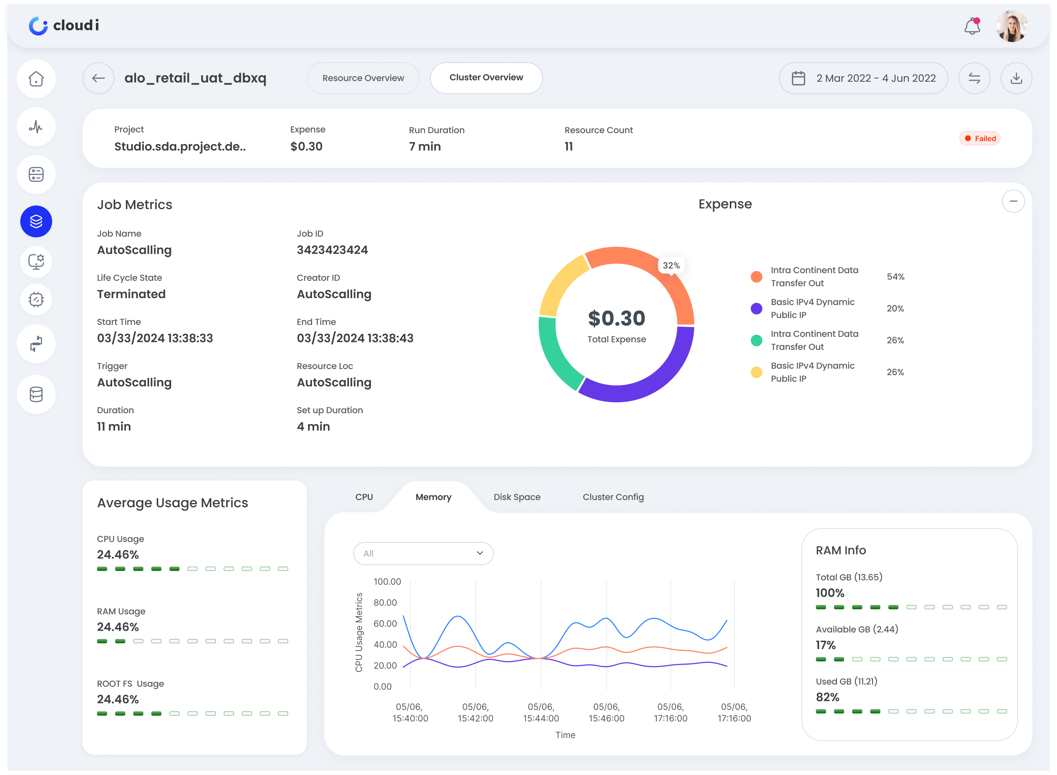Click the Available GB 17% value
Viewport: 1057px width, 775px height.
[x=826, y=645]
